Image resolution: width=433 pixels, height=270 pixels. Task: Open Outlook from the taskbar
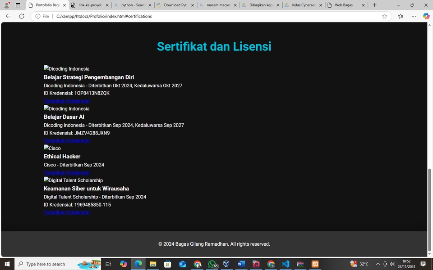click(x=182, y=264)
